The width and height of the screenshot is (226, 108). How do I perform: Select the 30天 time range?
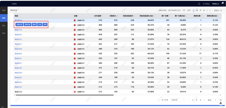pyautogui.click(x=189, y=10)
